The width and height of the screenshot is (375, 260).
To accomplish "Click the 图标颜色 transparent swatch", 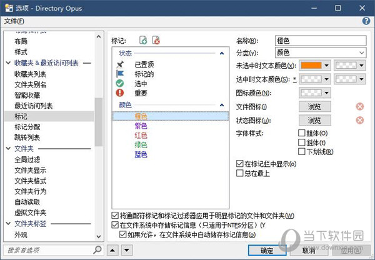I will click(311, 92).
